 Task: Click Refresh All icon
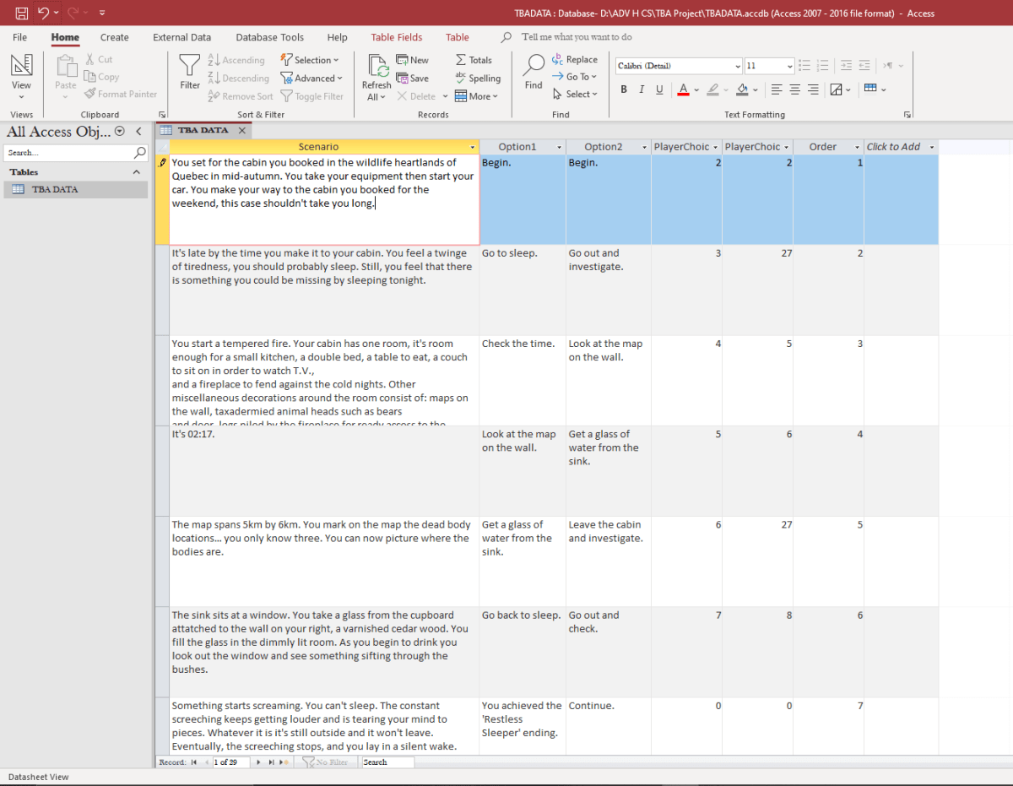click(376, 78)
